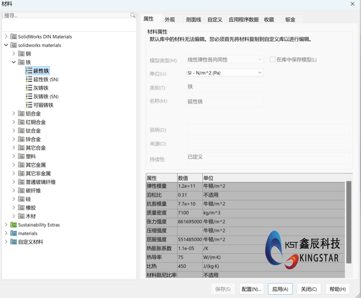Collapse the 铁 category
361x298 pixels.
point(14,62)
